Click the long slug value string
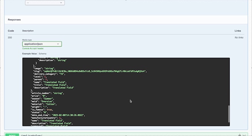252x136 pixels. (x=94, y=71)
